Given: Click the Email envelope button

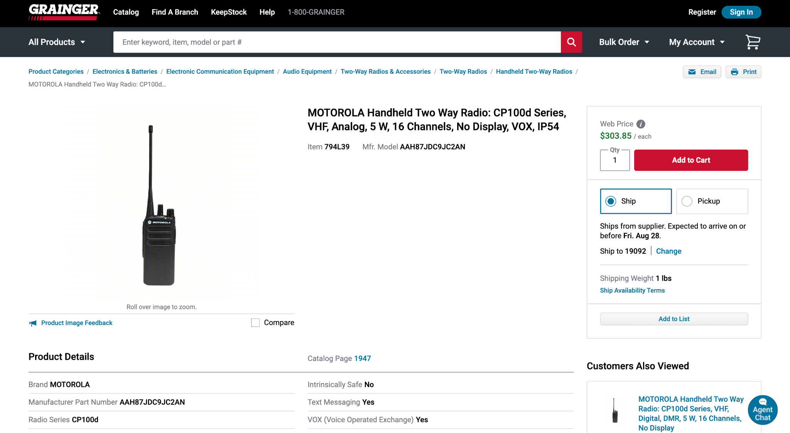Looking at the screenshot, I should click(x=702, y=72).
